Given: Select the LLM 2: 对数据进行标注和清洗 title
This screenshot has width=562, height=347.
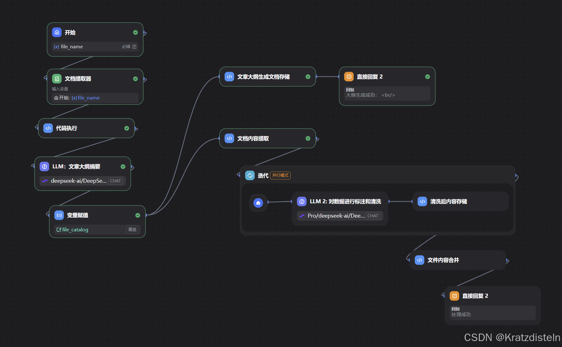Looking at the screenshot, I should (x=345, y=201).
